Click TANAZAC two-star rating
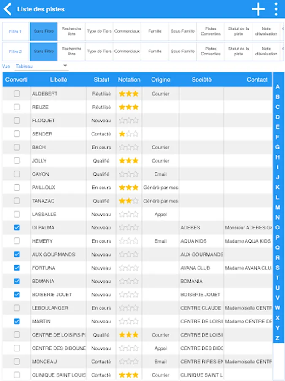 tap(129, 201)
